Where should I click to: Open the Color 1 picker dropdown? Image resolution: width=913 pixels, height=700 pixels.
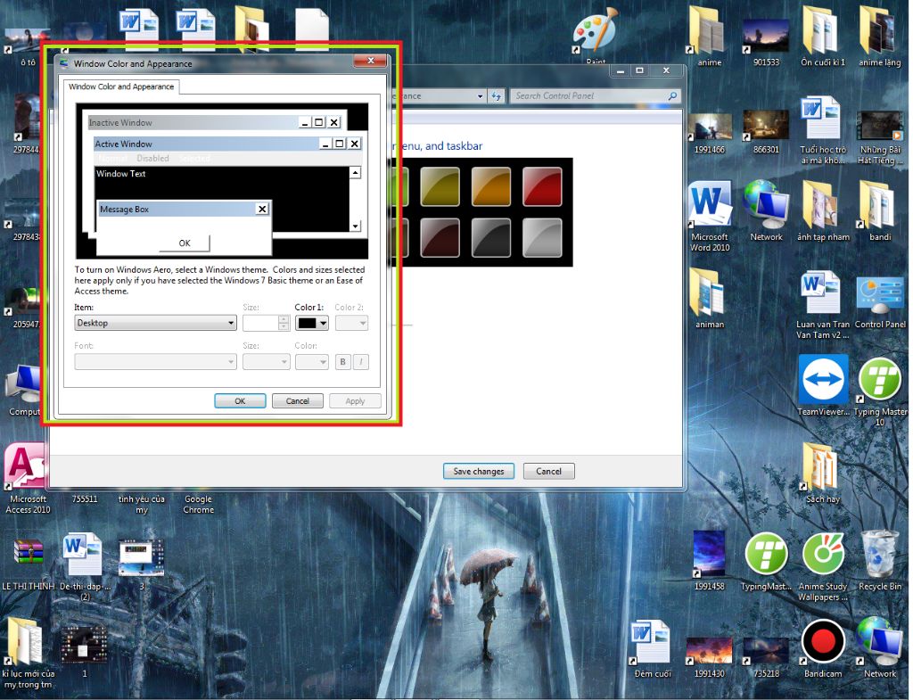point(312,323)
